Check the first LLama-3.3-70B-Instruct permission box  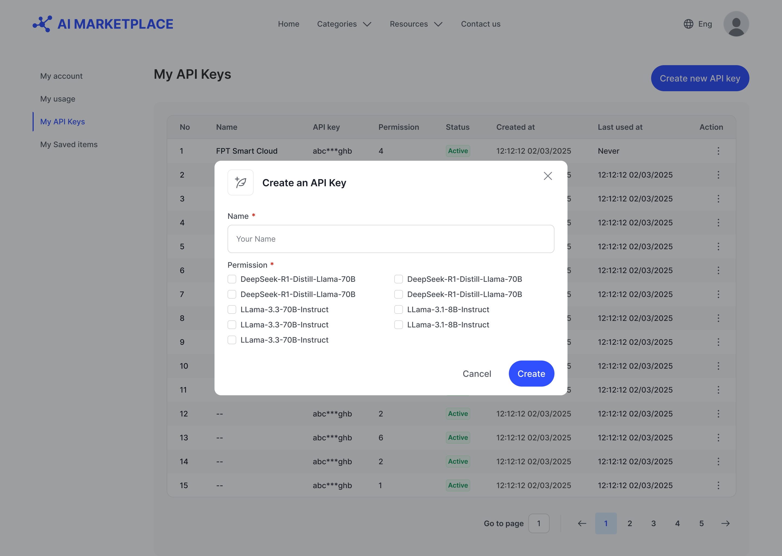[x=232, y=309]
